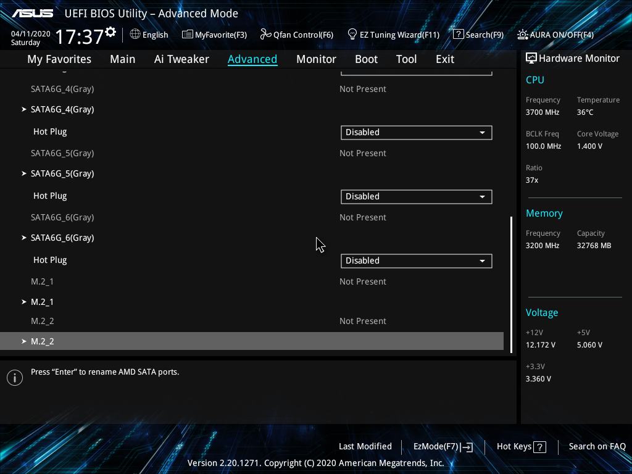Click the 17:37 clock display

(x=80, y=36)
